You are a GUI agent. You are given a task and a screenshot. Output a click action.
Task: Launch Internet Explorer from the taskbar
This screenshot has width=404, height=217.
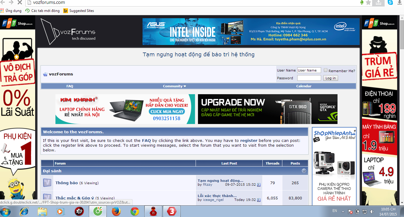tap(24, 211)
